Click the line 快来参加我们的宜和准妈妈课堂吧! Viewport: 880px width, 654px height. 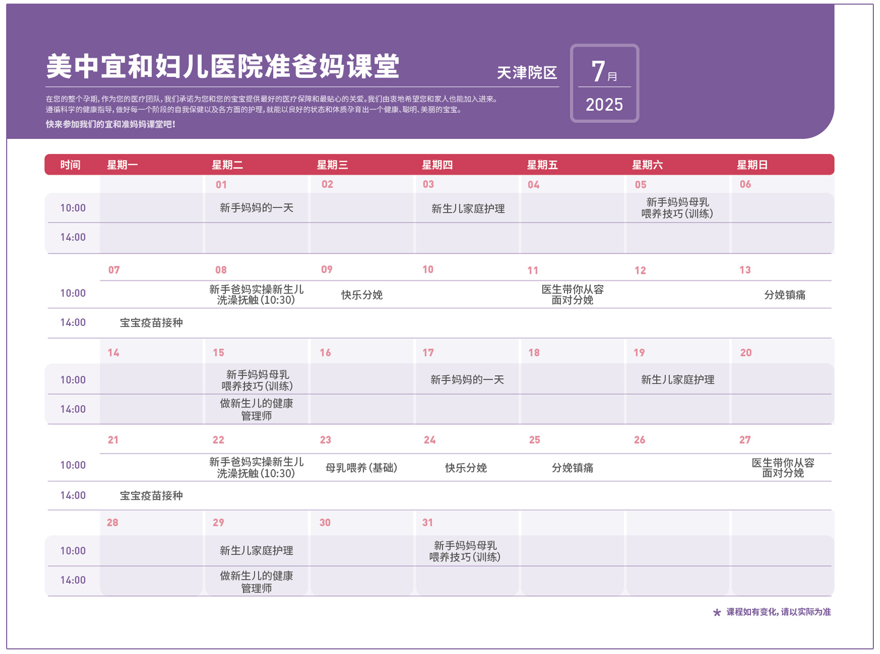(x=111, y=124)
